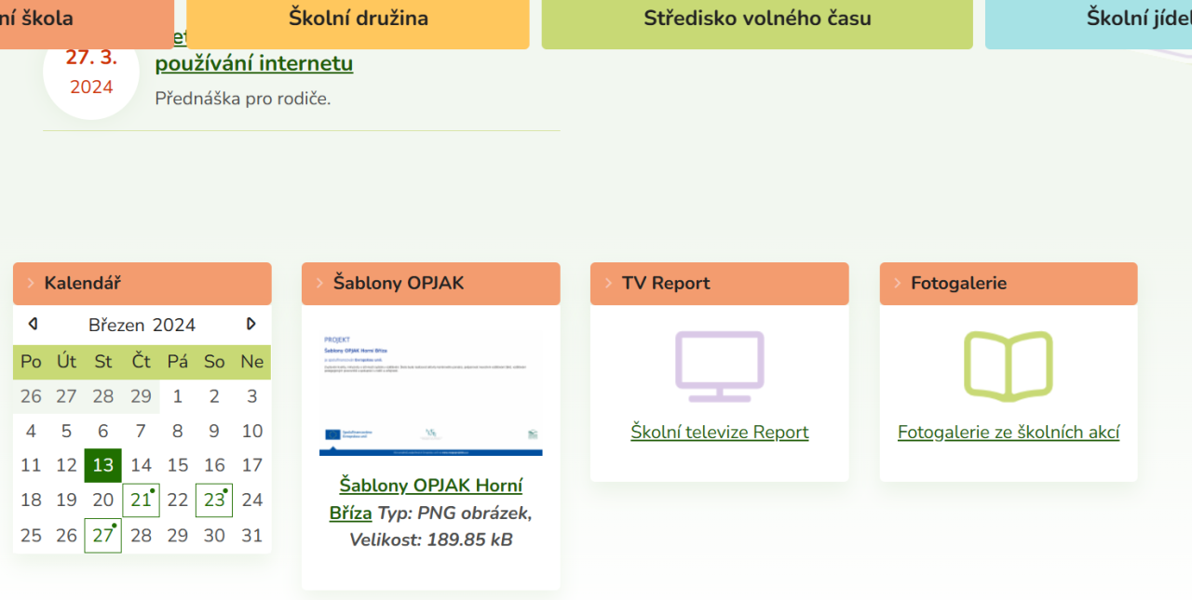The height and width of the screenshot is (600, 1192).
Task: Open the Školní televize Report link
Action: pyautogui.click(x=719, y=433)
